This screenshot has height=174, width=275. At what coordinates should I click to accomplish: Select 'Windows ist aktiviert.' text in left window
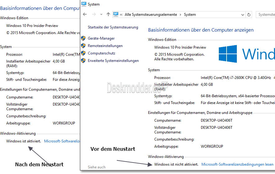(24, 141)
